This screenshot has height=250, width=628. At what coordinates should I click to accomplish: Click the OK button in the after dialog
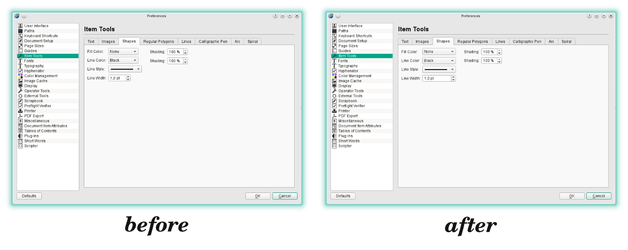572,196
